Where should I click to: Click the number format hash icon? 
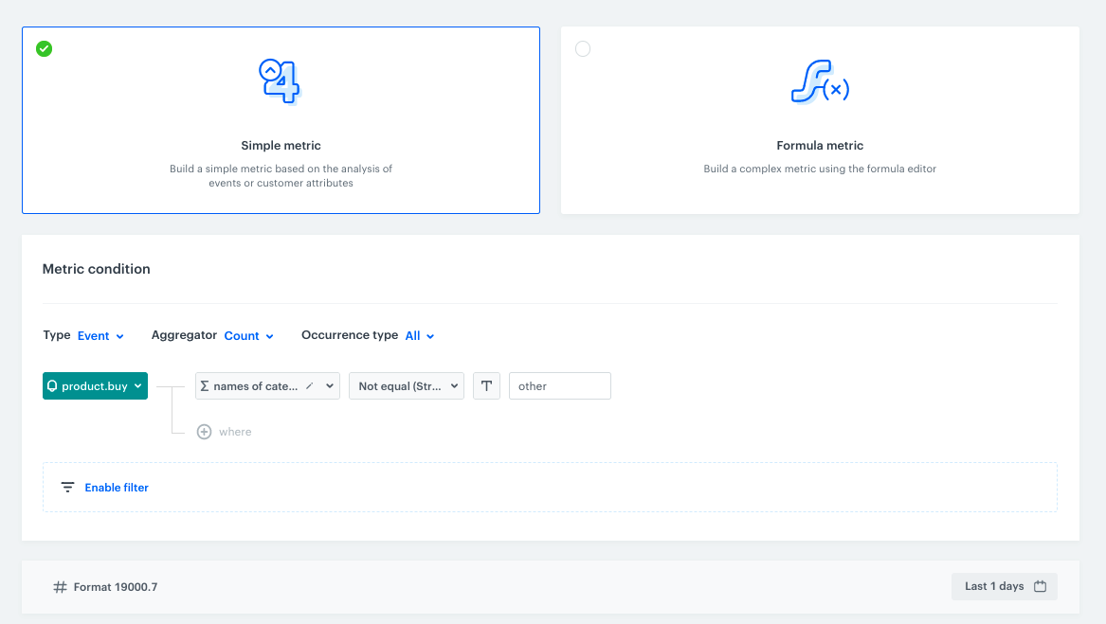coord(59,586)
